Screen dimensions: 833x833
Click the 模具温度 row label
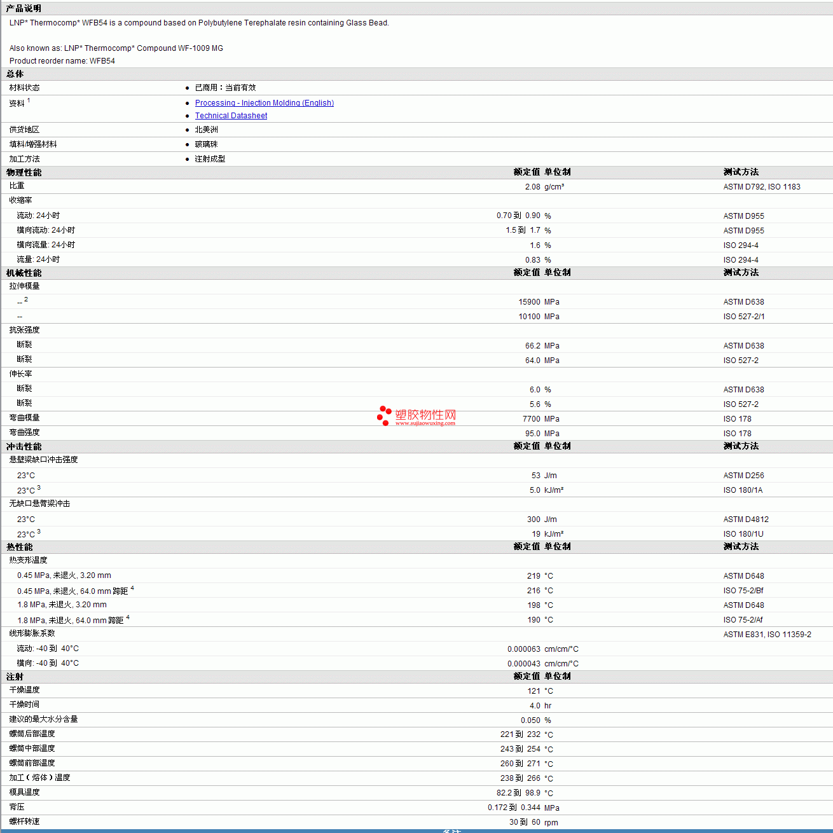[x=24, y=792]
